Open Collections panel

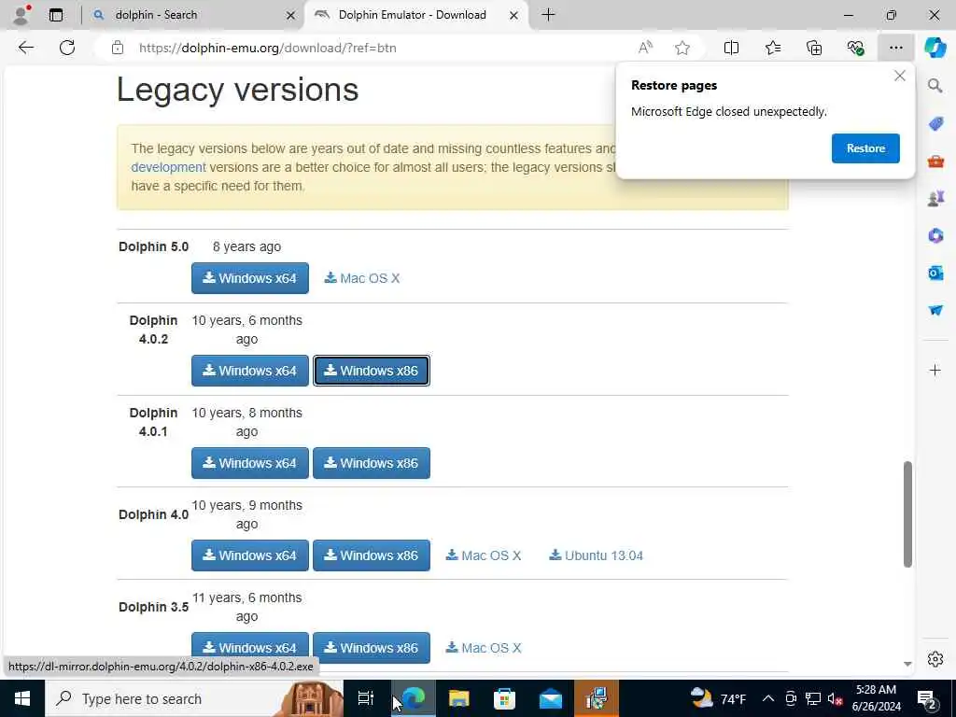click(x=814, y=48)
